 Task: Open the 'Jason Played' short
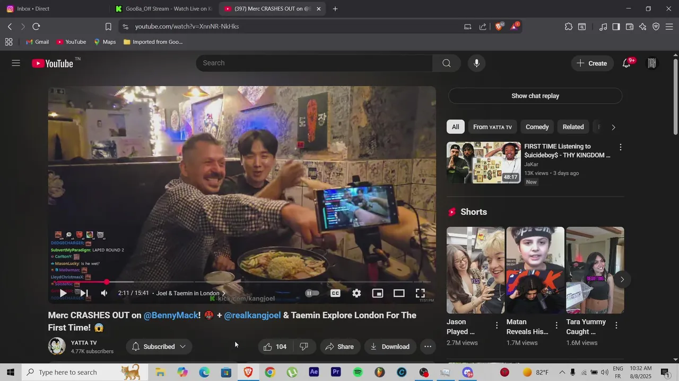click(475, 270)
